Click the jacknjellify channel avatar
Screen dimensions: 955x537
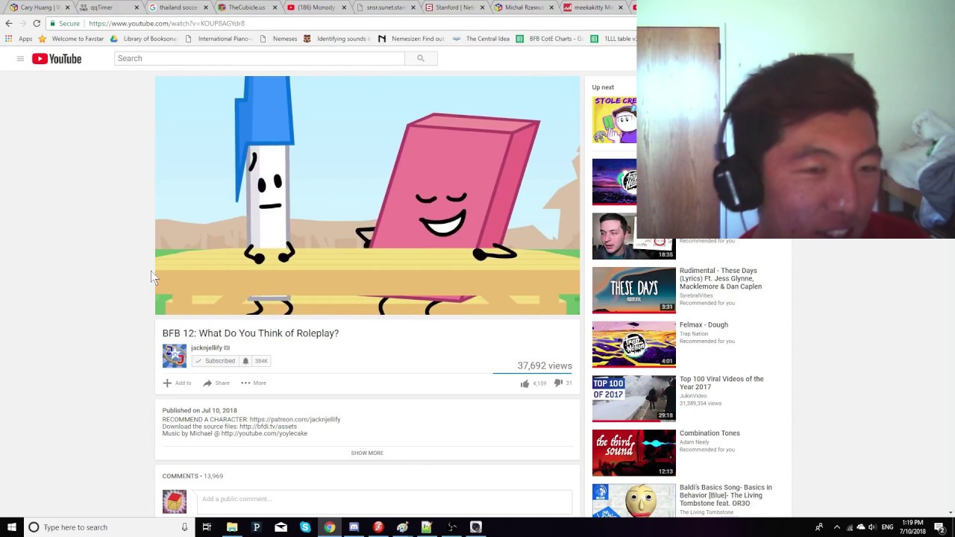175,356
